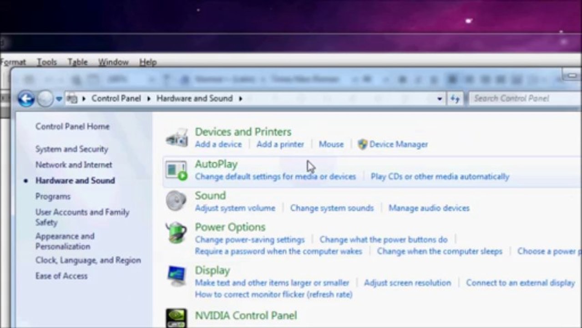Click Connect to an external display
Screen dimensions: 582x328
(521, 283)
